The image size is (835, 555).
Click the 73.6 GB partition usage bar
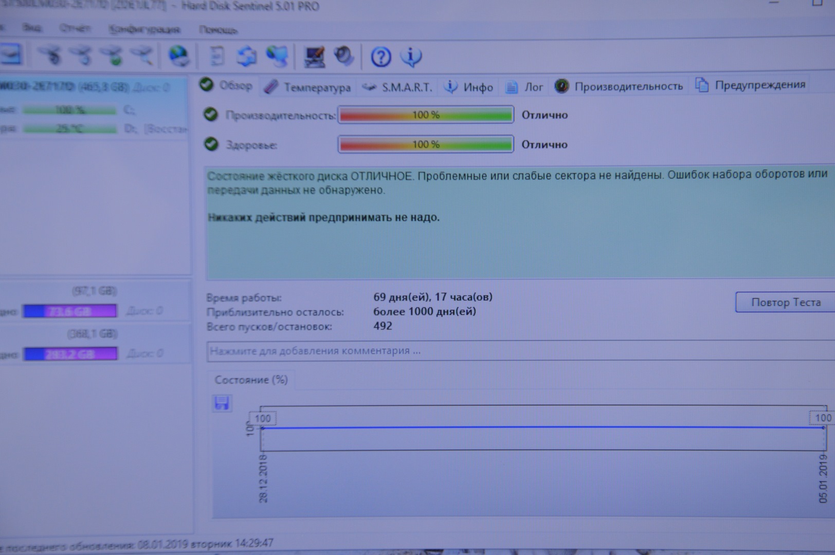(70, 311)
